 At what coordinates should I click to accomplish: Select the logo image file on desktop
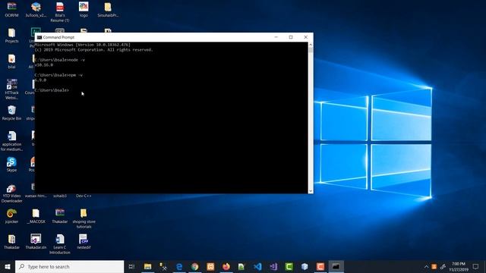[x=84, y=9]
